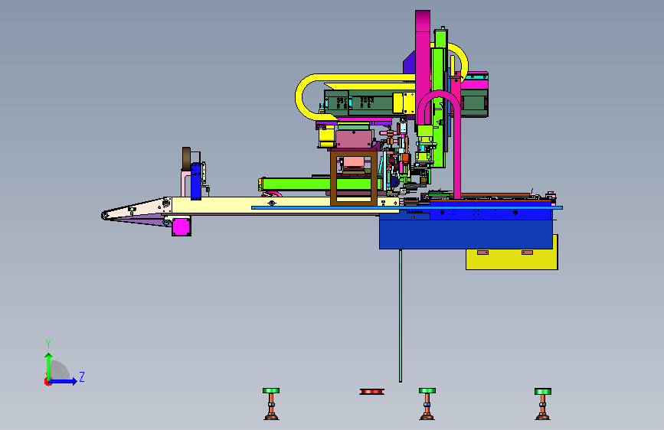This screenshot has height=430, width=664.
Task: Select the tall magenta vertical column
Action: (x=423, y=68)
